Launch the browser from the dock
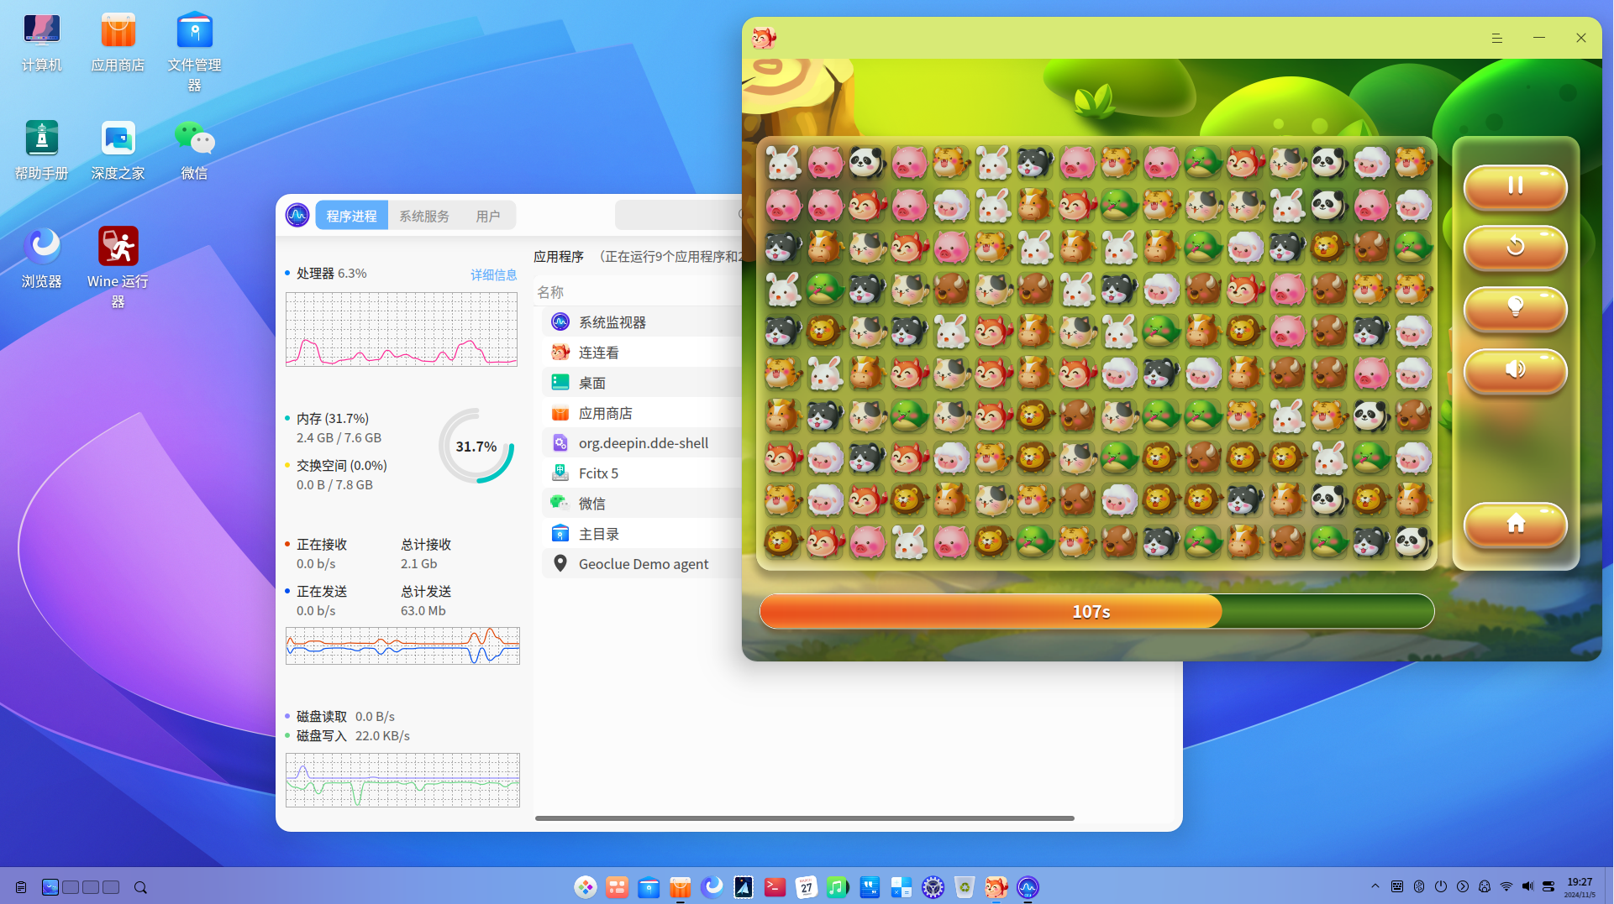This screenshot has width=1614, height=904. pos(712,887)
